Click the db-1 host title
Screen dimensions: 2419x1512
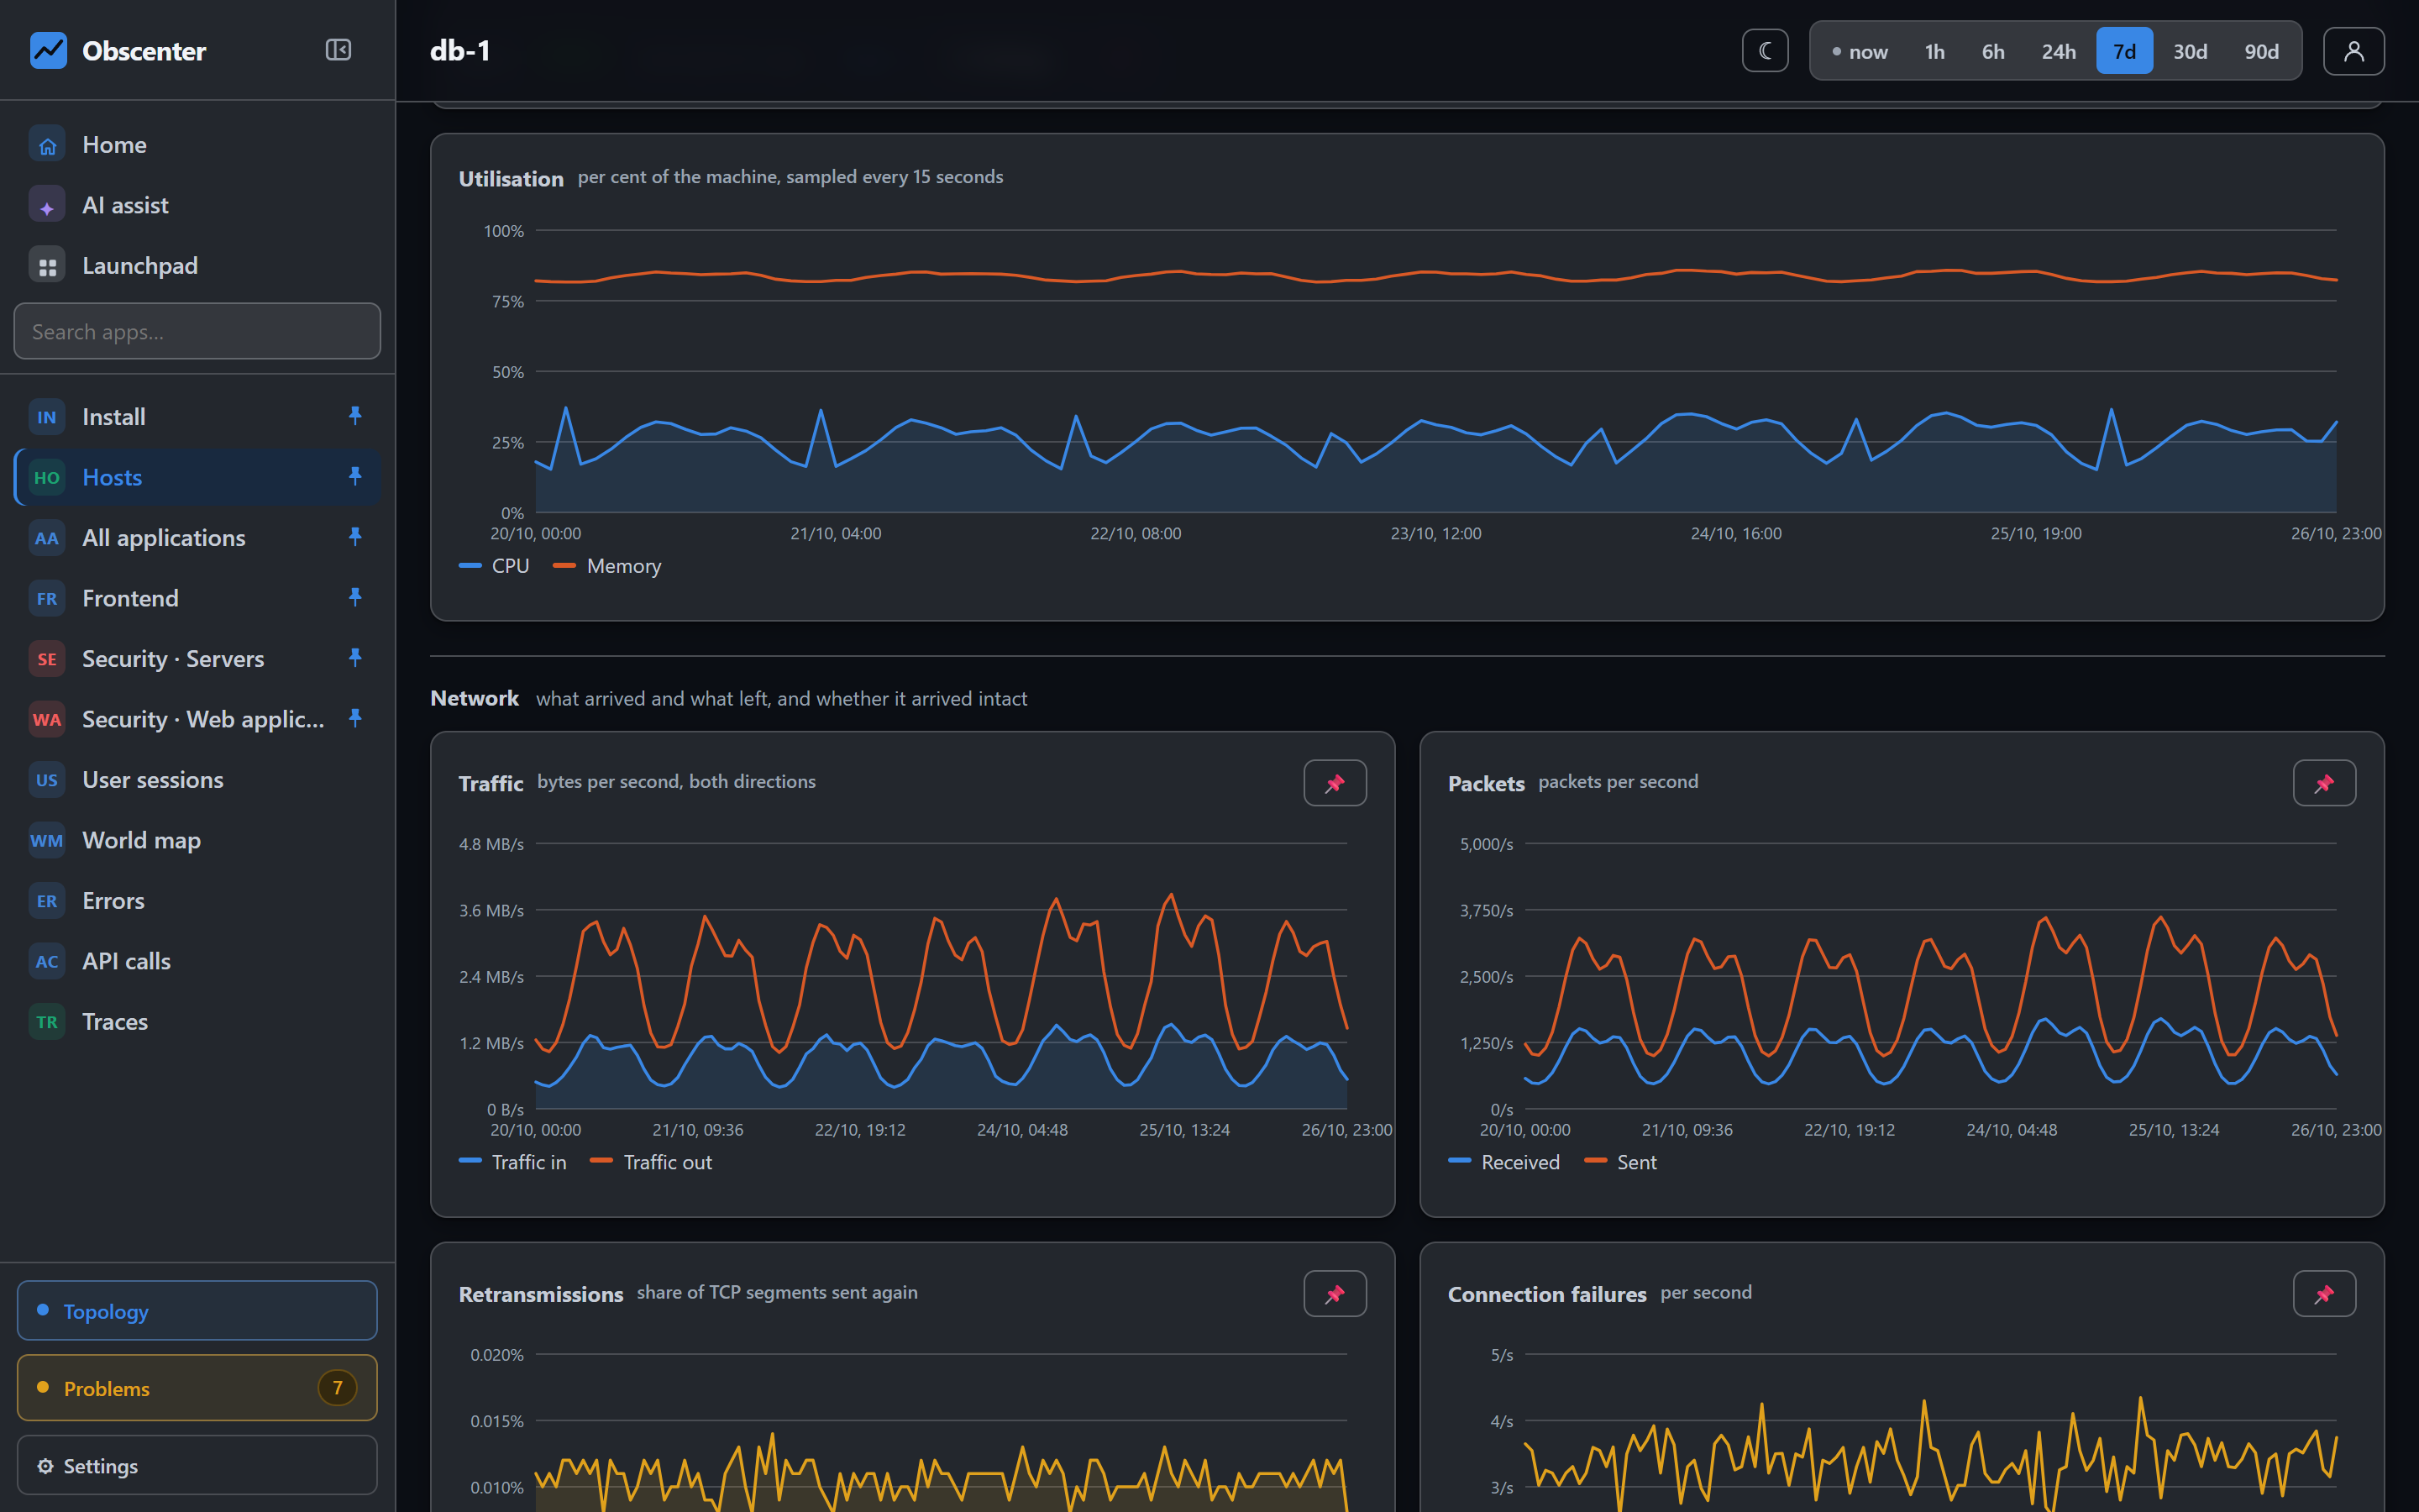click(x=459, y=51)
